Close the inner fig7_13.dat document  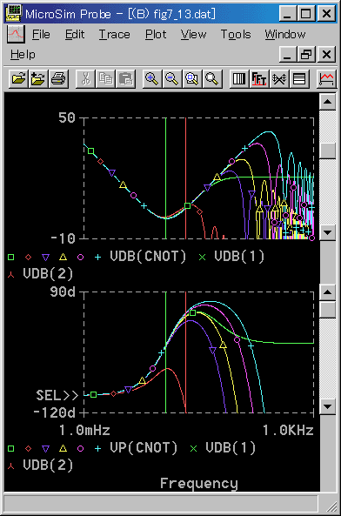(326, 54)
